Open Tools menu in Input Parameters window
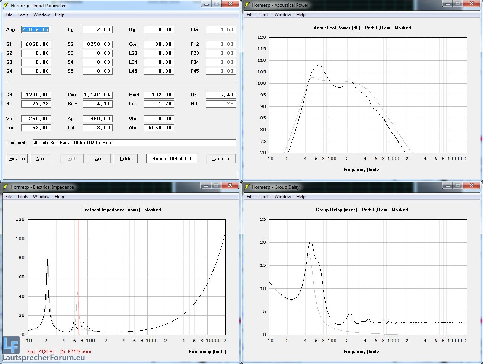 coord(23,15)
